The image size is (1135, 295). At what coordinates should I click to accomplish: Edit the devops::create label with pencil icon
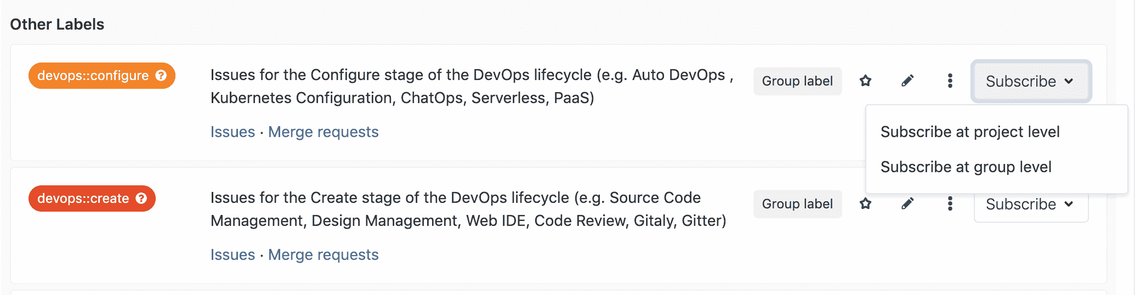(x=907, y=204)
